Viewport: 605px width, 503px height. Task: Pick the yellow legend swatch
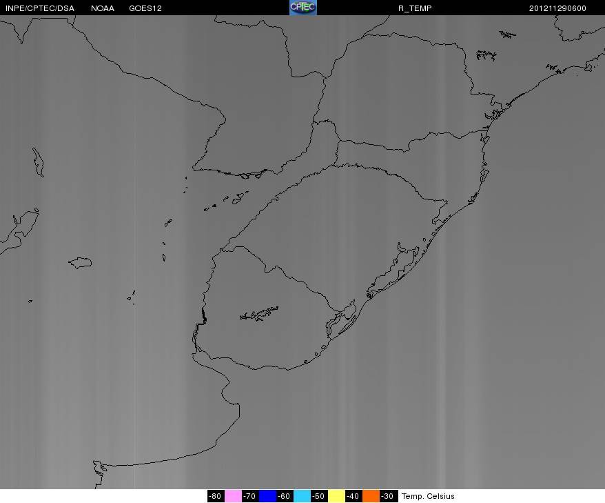(336, 496)
